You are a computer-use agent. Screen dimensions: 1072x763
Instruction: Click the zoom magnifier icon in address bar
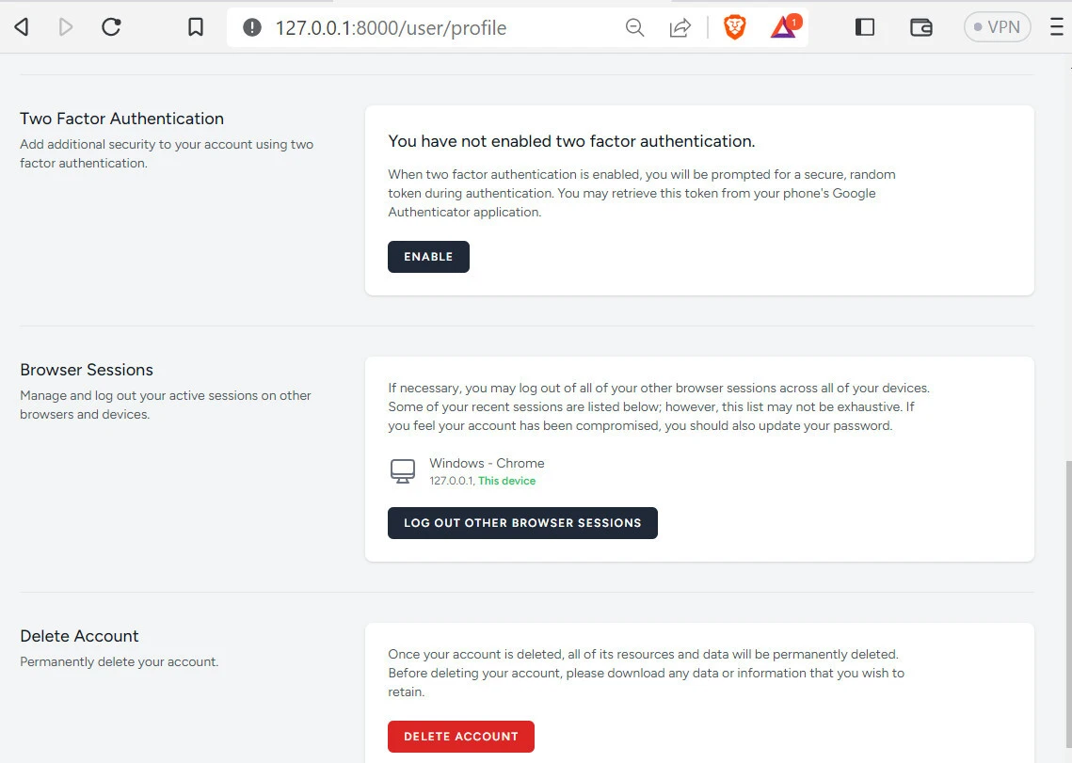coord(635,27)
